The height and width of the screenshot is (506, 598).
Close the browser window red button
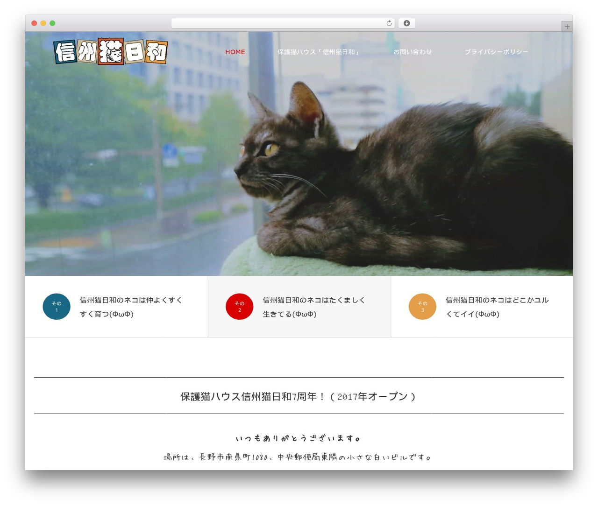click(34, 23)
